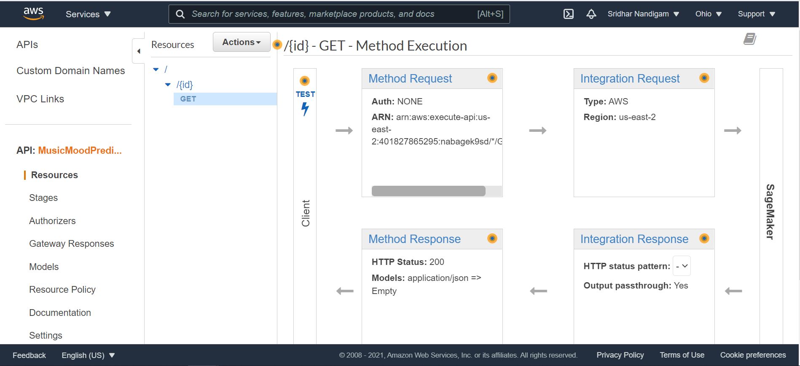Click the TEST lightning bolt icon

[x=305, y=109]
